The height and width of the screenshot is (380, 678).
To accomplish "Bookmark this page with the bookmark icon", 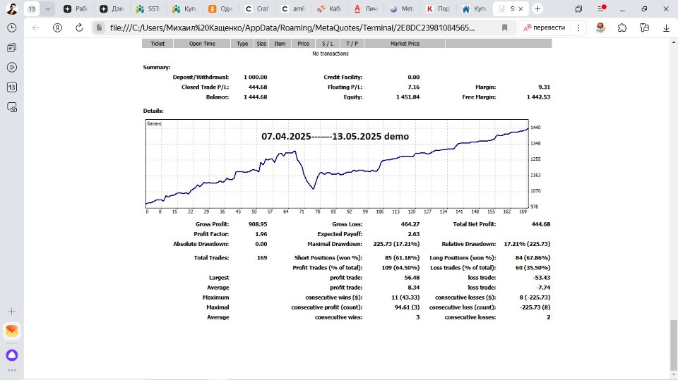I will (504, 27).
